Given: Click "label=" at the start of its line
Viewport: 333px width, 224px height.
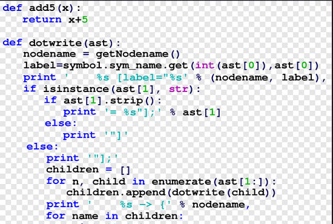Looking at the screenshot, I should 43,65.
